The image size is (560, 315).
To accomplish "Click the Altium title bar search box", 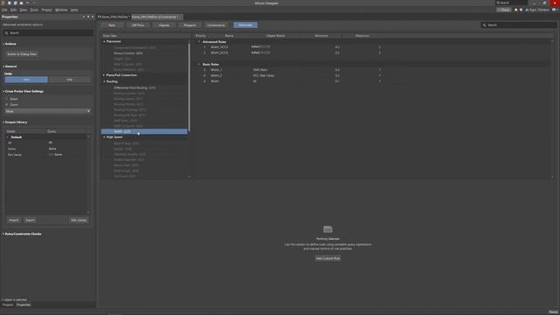I will tap(511, 3).
